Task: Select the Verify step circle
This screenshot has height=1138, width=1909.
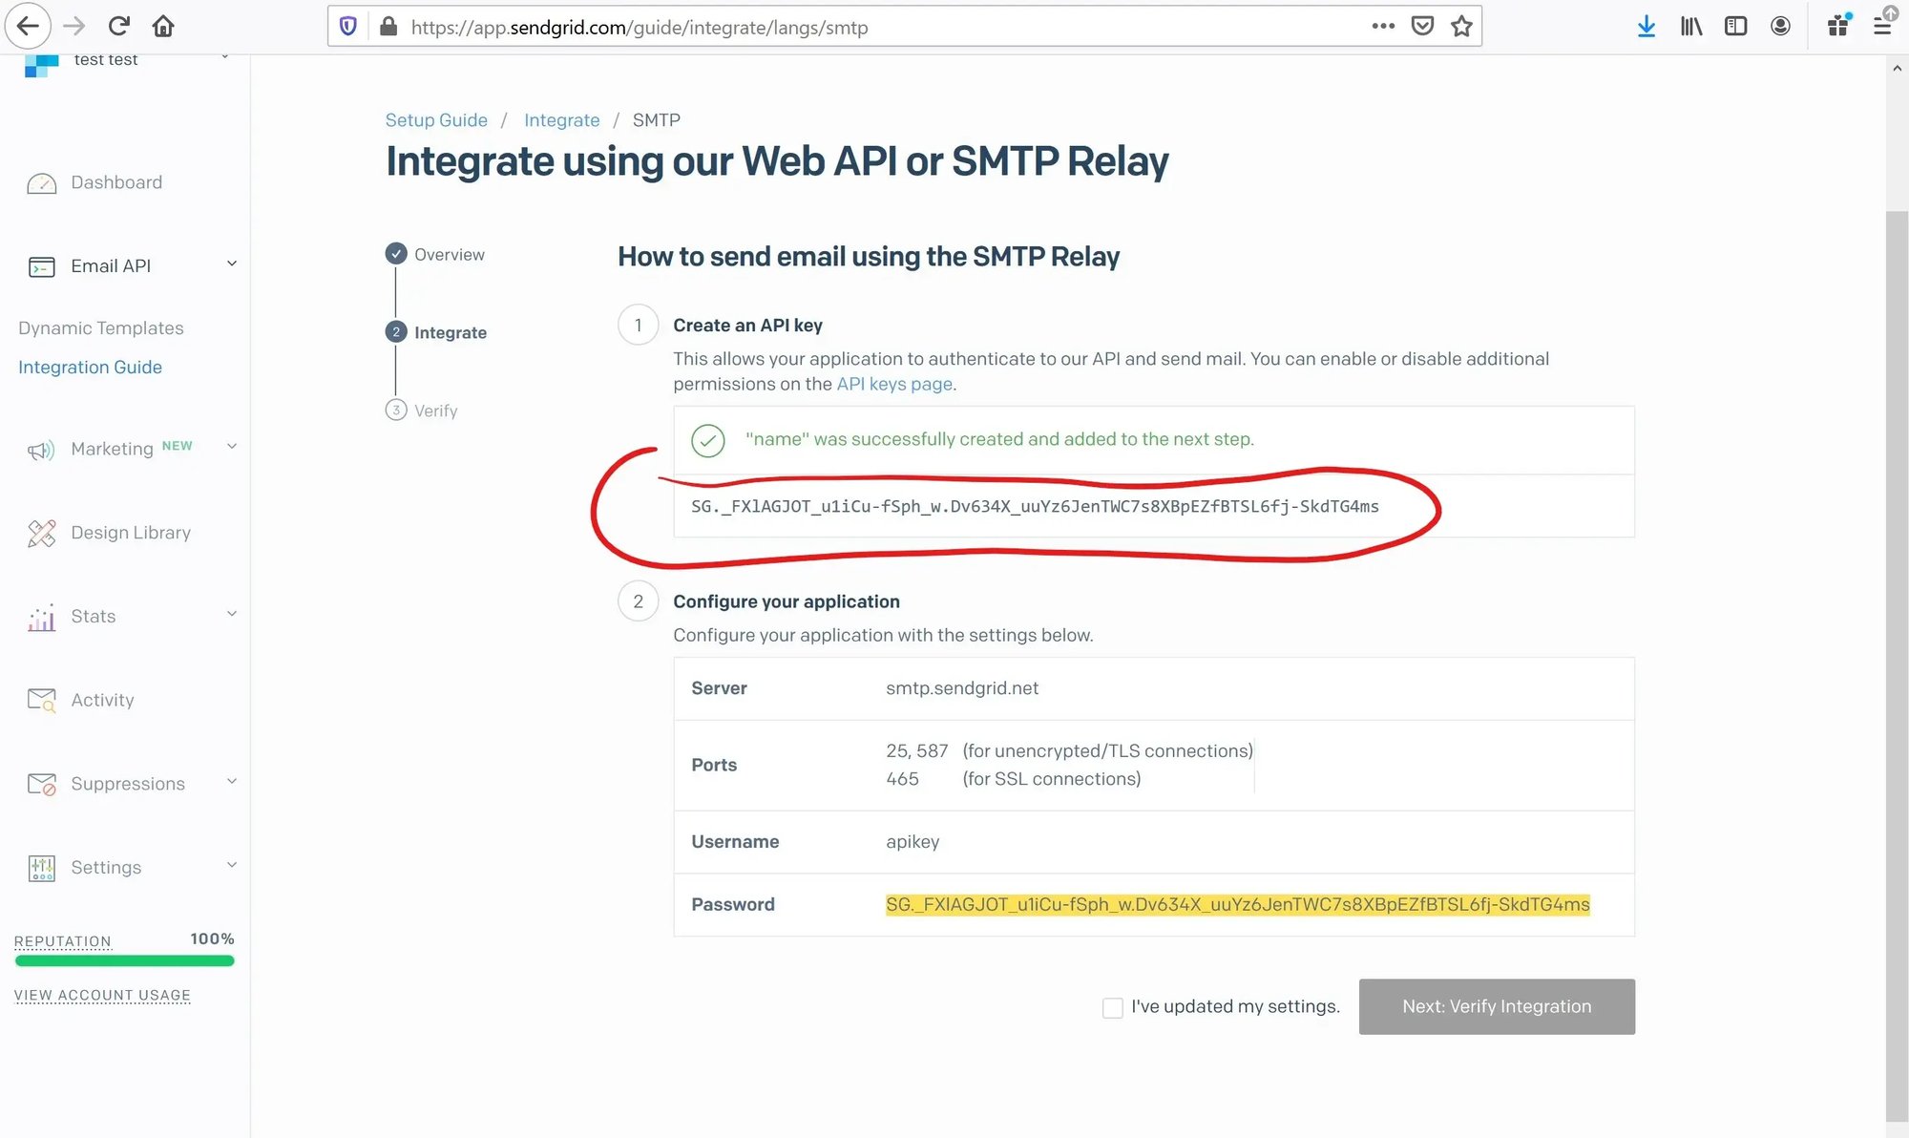Action: pos(396,411)
